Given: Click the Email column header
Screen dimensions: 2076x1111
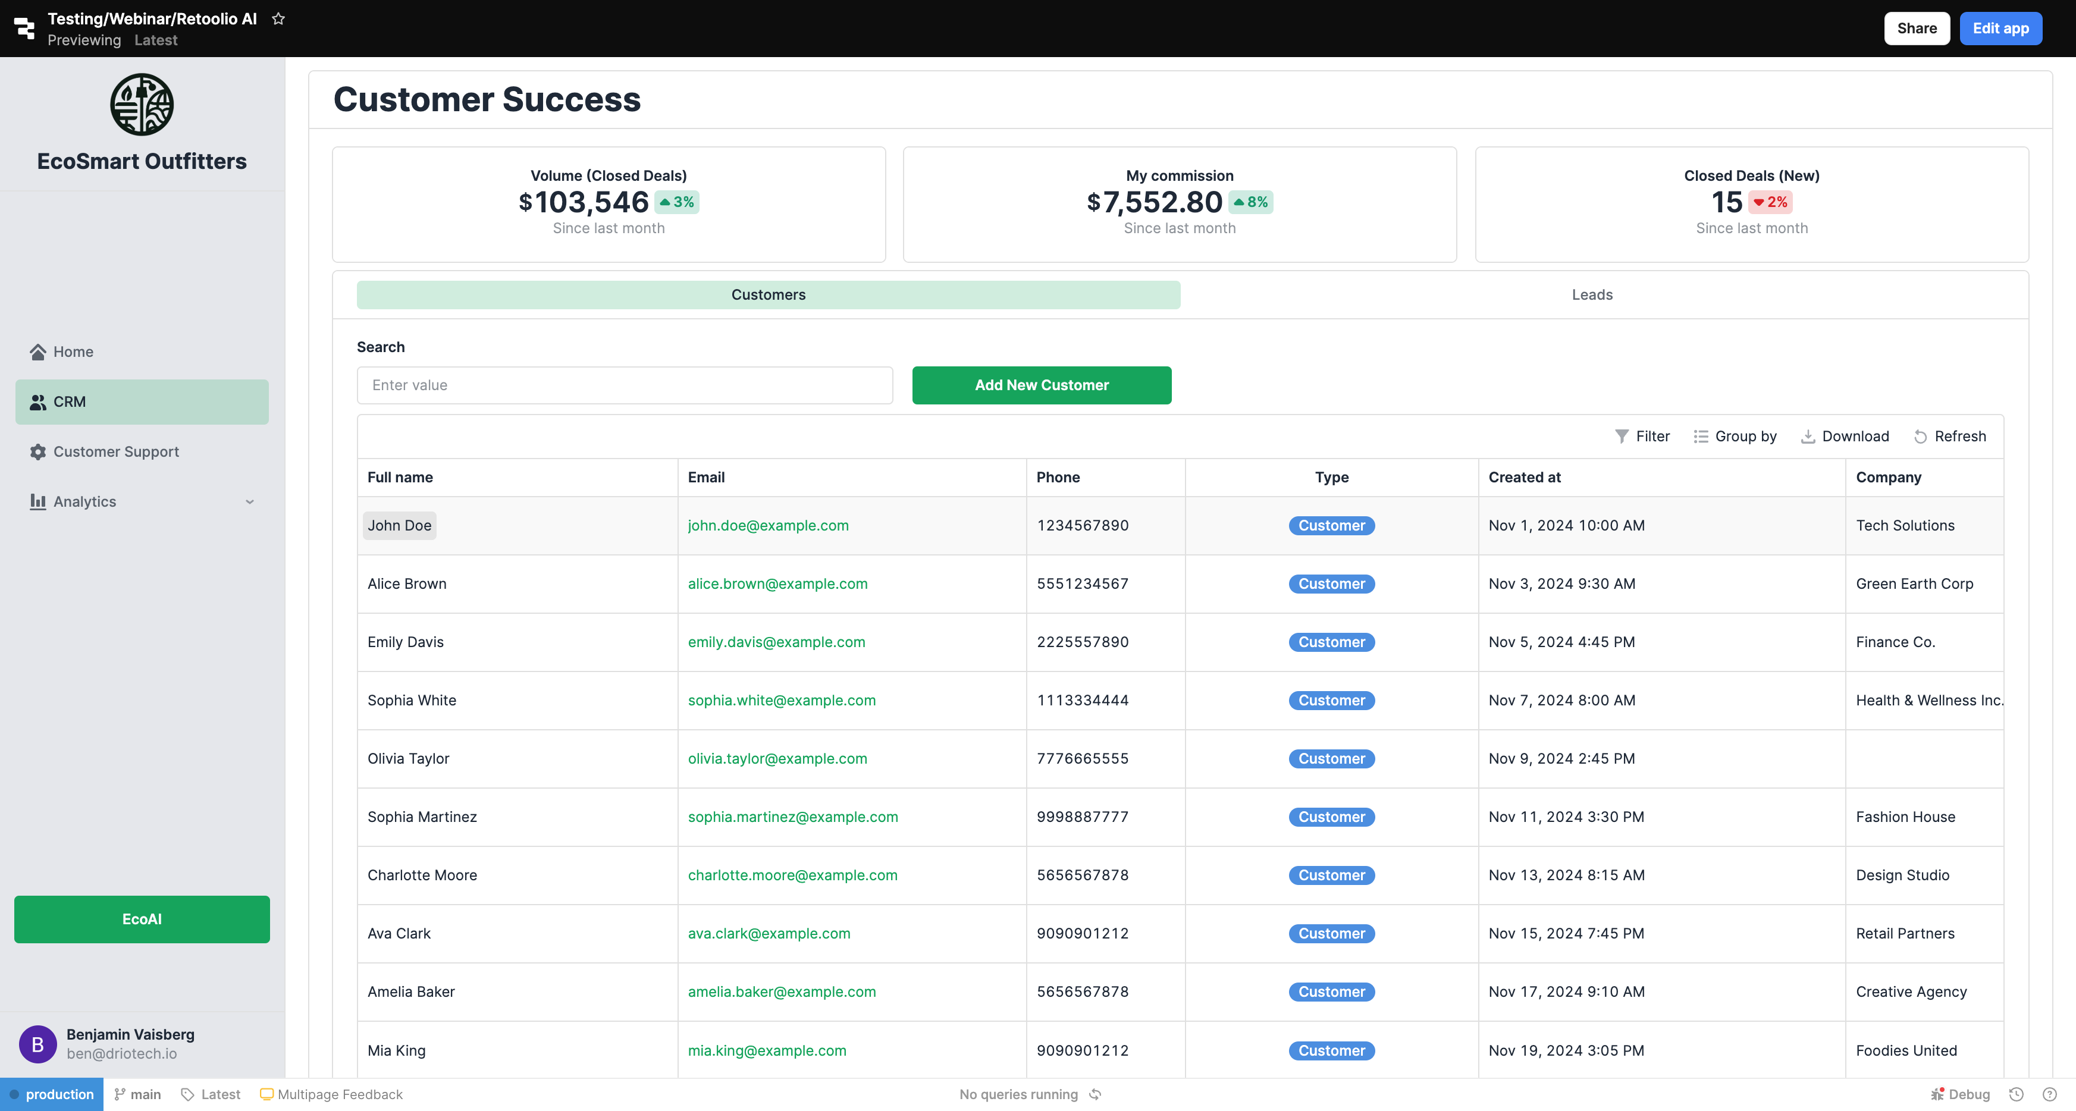Looking at the screenshot, I should [852, 478].
